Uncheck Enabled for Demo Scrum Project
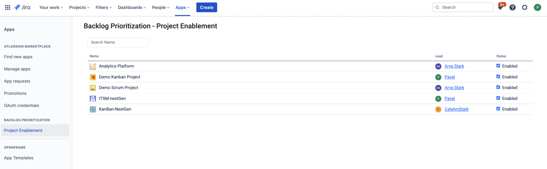The width and height of the screenshot is (547, 169). (498, 87)
